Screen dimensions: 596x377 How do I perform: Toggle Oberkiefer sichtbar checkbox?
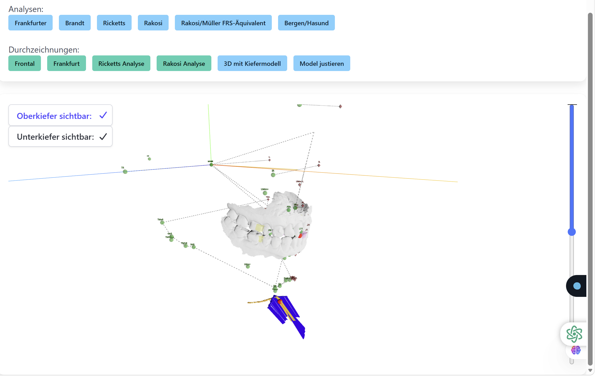(x=103, y=115)
